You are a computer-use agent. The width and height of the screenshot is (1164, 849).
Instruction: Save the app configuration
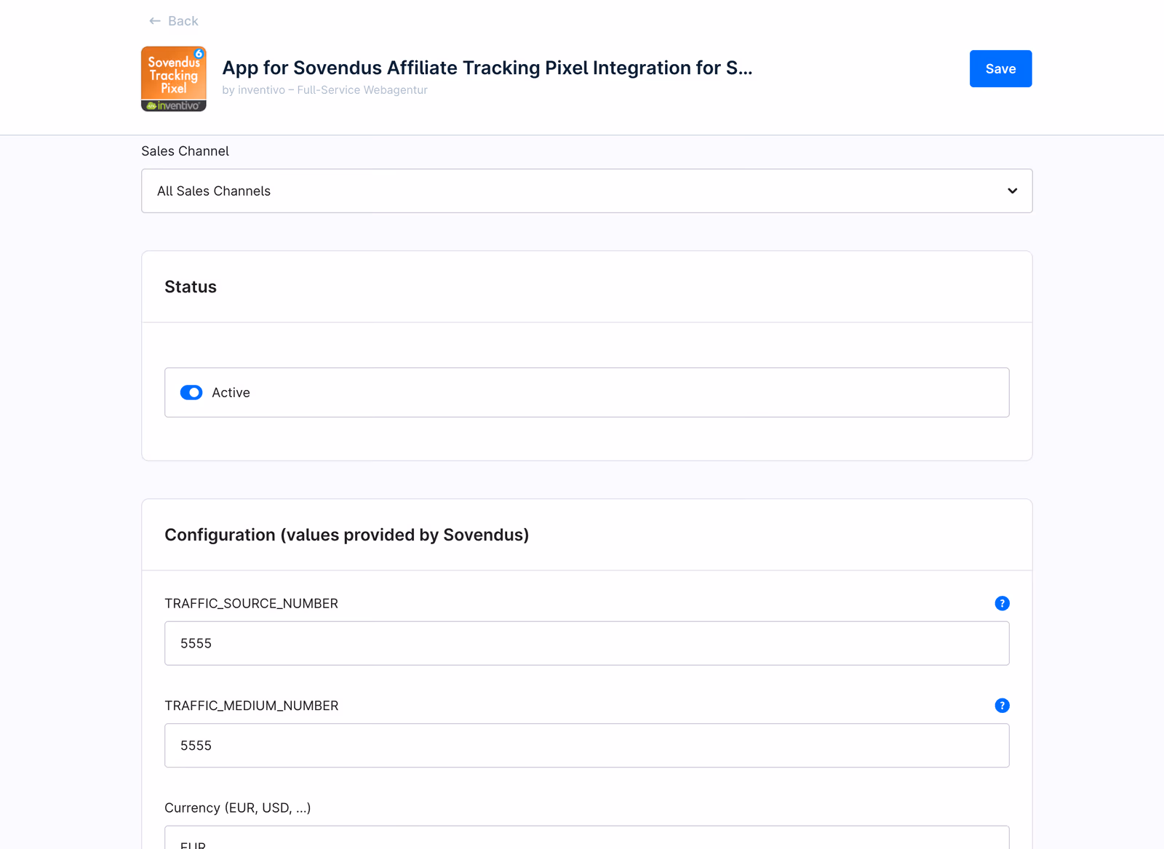pyautogui.click(x=1000, y=68)
